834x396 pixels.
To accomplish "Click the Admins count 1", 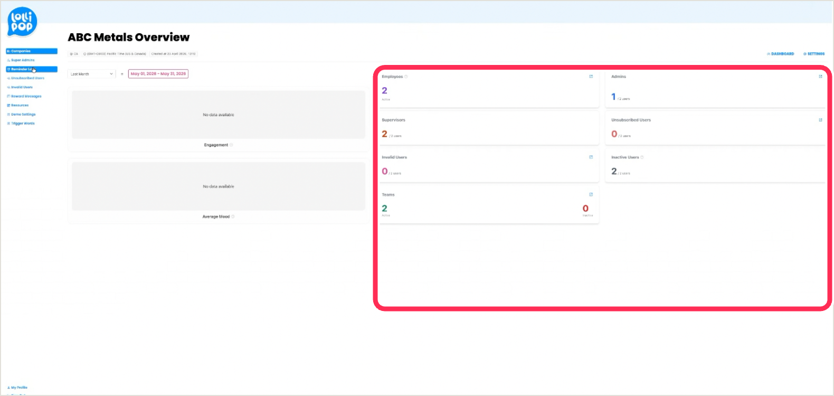I will tap(613, 97).
